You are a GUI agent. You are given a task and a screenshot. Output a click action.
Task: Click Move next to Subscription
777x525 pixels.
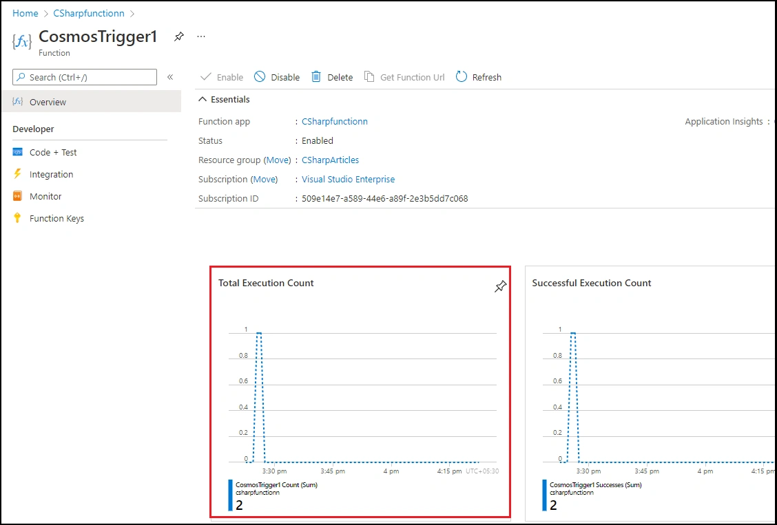265,179
